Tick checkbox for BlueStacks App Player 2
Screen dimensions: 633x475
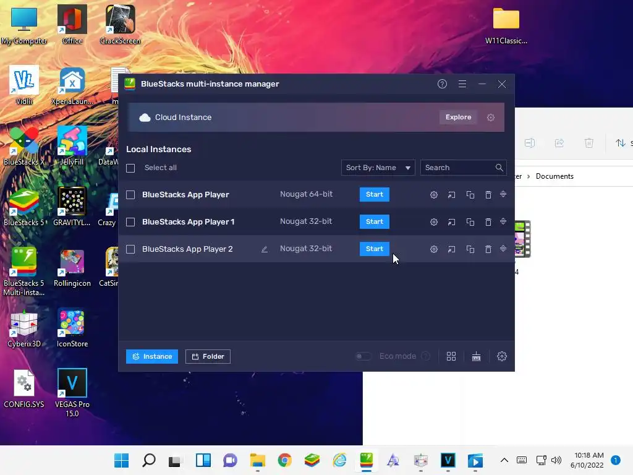pos(130,249)
